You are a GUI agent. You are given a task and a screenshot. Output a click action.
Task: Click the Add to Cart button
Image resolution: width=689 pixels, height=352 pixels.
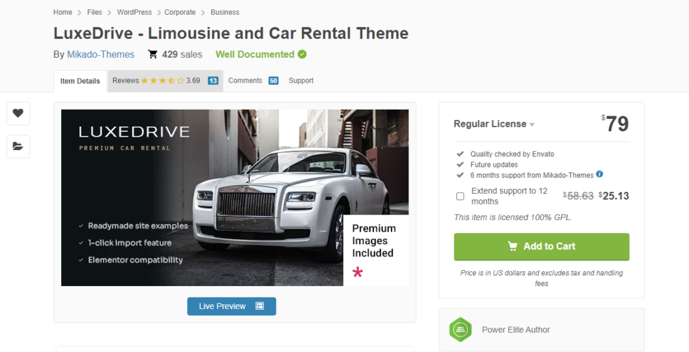541,246
